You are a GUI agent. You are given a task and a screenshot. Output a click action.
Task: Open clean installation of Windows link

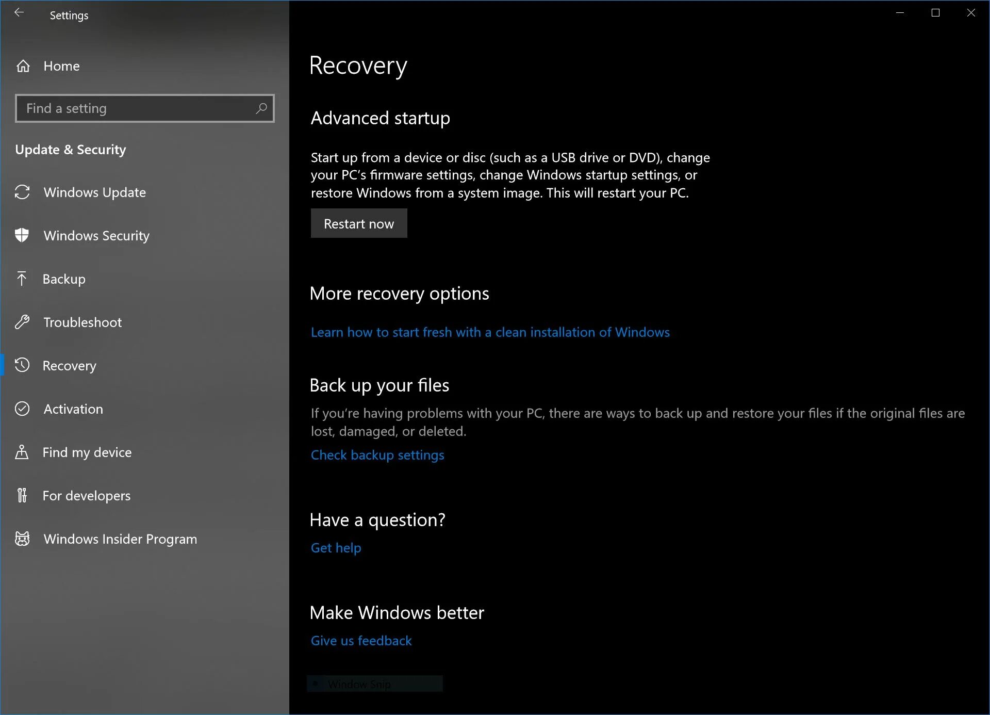[490, 332]
